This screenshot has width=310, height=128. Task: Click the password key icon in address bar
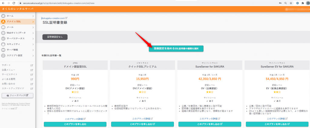(280, 3)
